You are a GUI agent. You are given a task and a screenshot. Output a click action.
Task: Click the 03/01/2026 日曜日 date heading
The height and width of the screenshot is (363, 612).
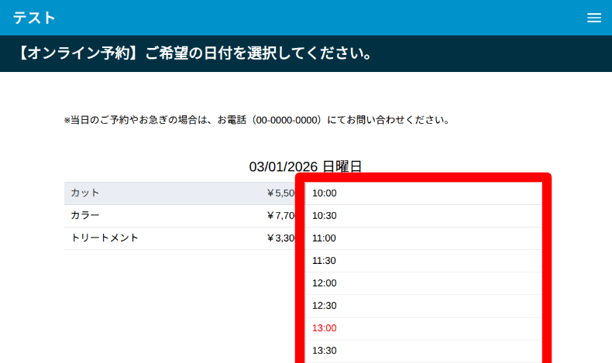(305, 167)
